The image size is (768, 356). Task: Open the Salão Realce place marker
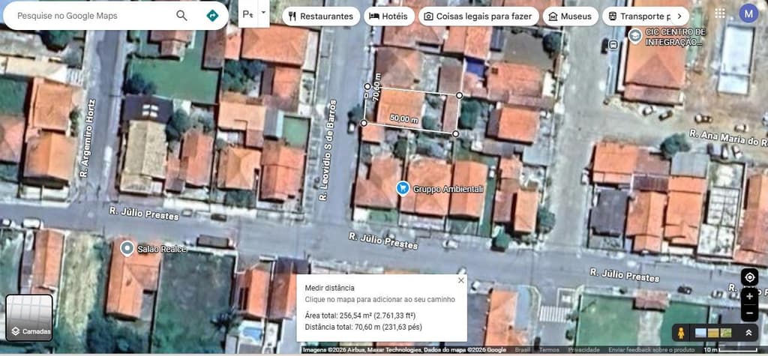tap(127, 249)
